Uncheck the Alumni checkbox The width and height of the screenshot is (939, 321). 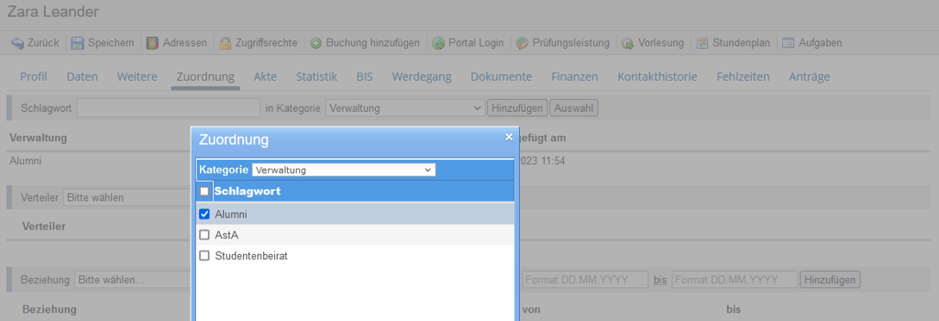(x=204, y=214)
